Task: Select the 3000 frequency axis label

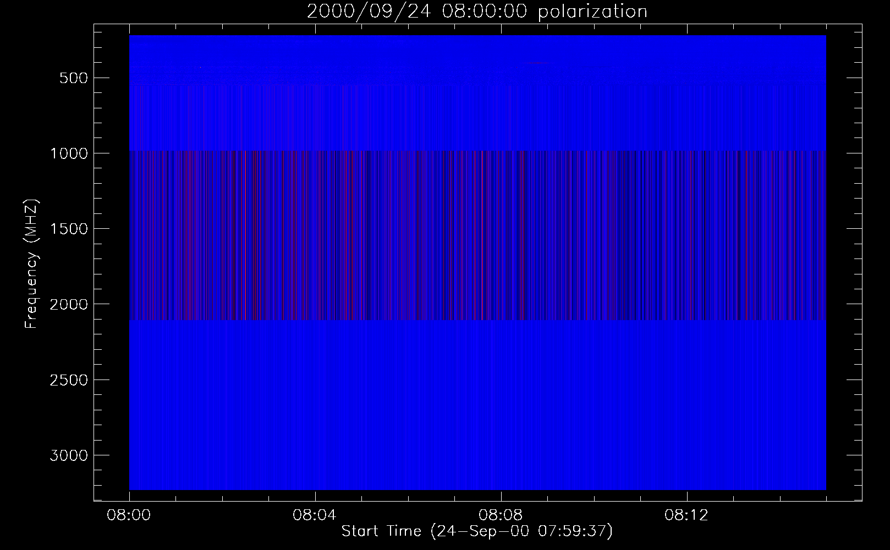Action: click(69, 455)
